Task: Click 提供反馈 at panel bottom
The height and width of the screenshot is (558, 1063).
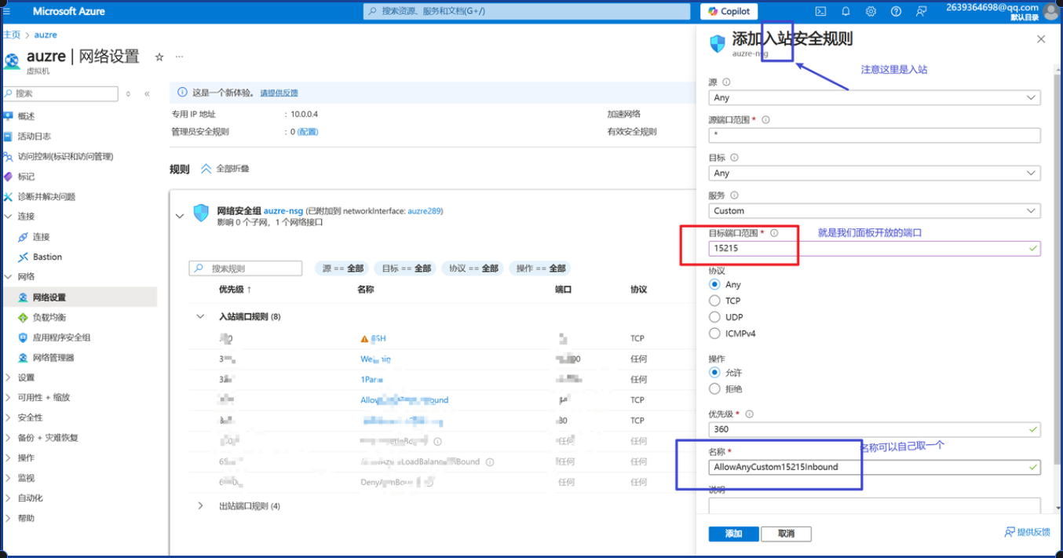Action: 1027,532
